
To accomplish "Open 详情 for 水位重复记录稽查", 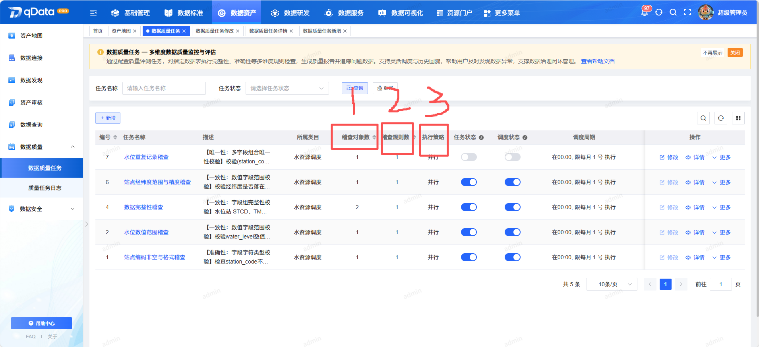I will (x=695, y=157).
